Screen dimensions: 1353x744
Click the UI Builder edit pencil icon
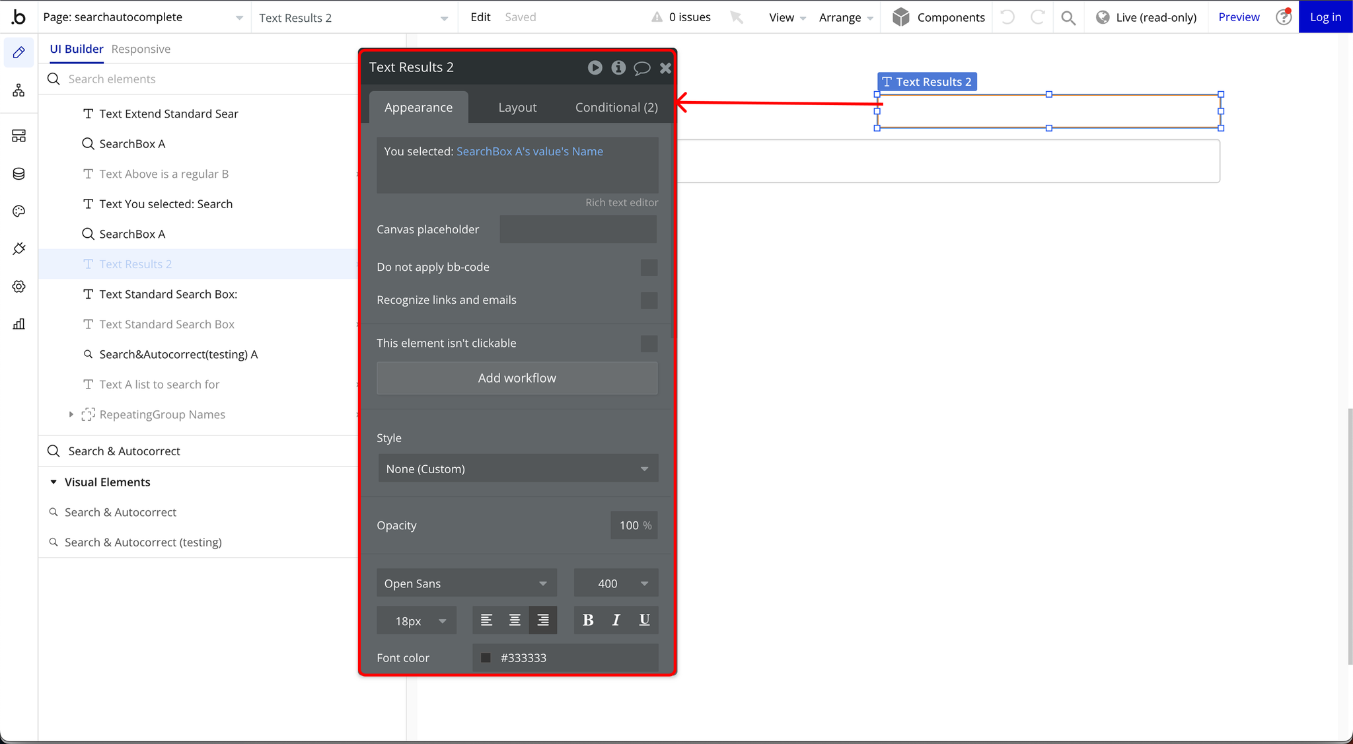[18, 52]
